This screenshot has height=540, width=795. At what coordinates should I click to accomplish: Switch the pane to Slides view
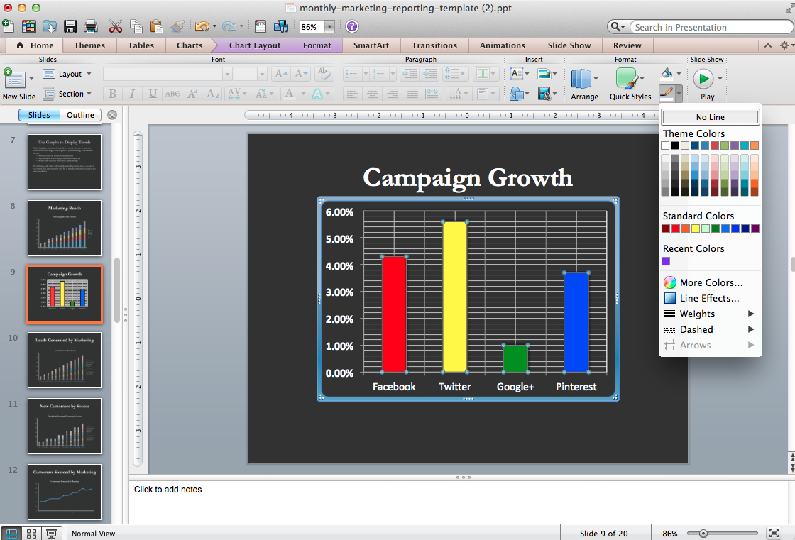(39, 115)
